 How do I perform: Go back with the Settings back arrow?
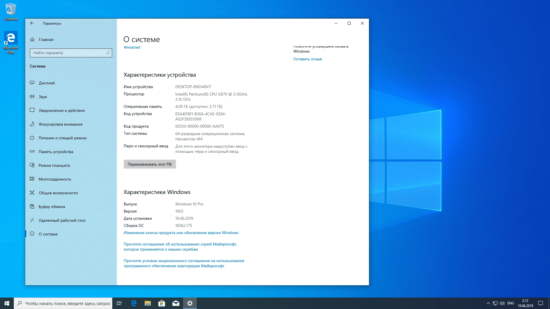pyautogui.click(x=32, y=23)
